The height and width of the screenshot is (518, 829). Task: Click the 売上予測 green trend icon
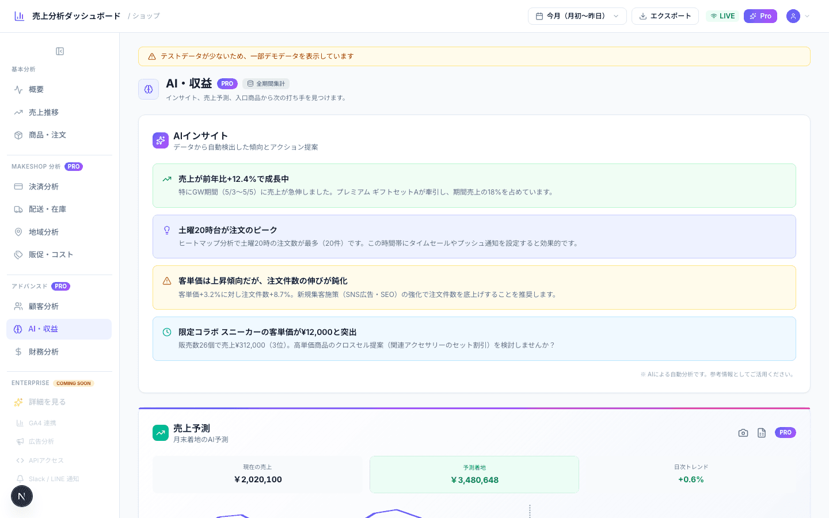coord(161,433)
